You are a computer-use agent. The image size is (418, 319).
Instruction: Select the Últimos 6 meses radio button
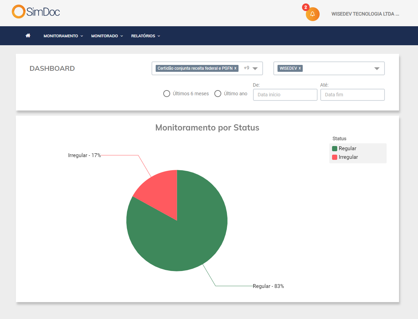point(167,93)
